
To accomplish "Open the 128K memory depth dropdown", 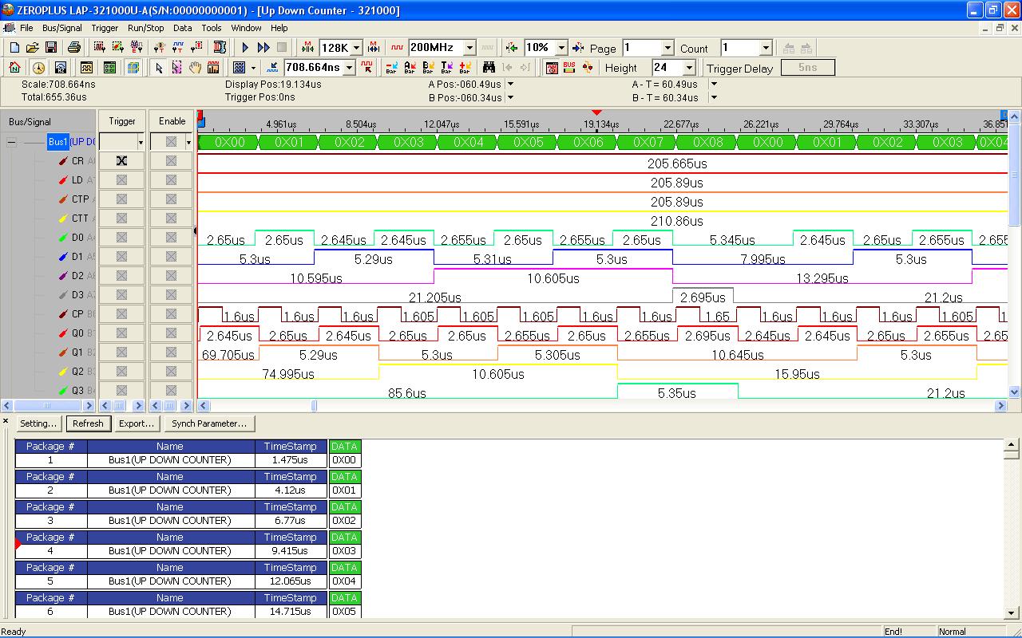I will 356,48.
